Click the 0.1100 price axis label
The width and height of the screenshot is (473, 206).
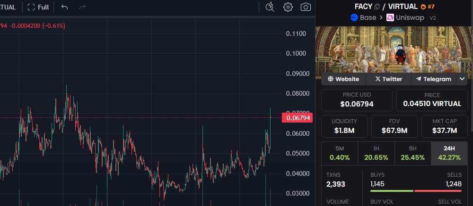(296, 33)
